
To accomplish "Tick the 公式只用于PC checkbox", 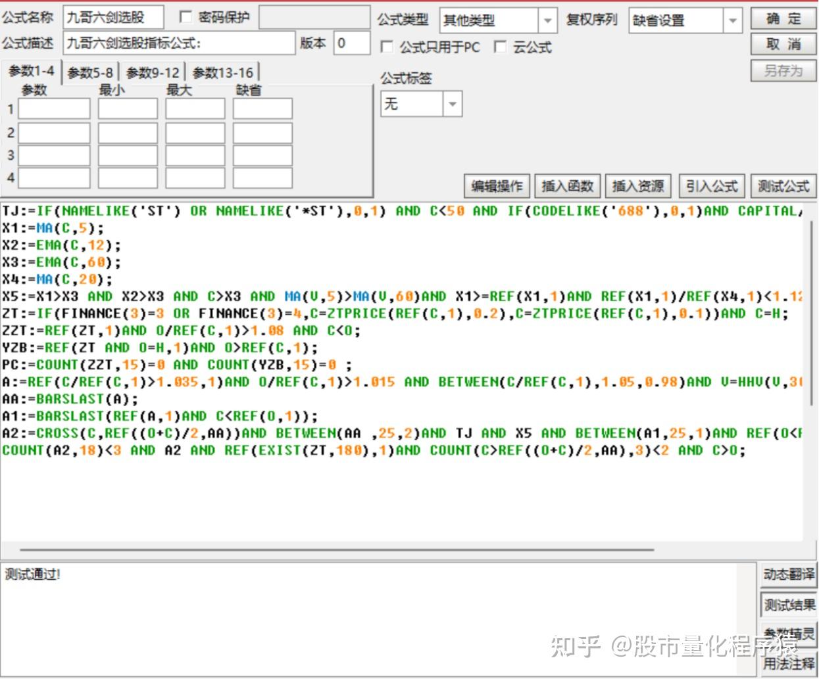I will tap(387, 47).
